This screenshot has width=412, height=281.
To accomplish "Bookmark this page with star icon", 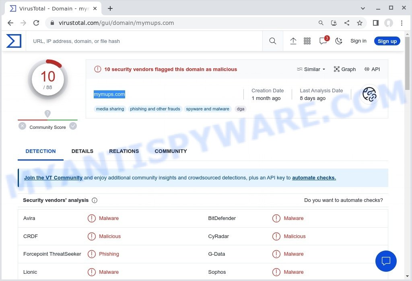I will pyautogui.click(x=359, y=23).
